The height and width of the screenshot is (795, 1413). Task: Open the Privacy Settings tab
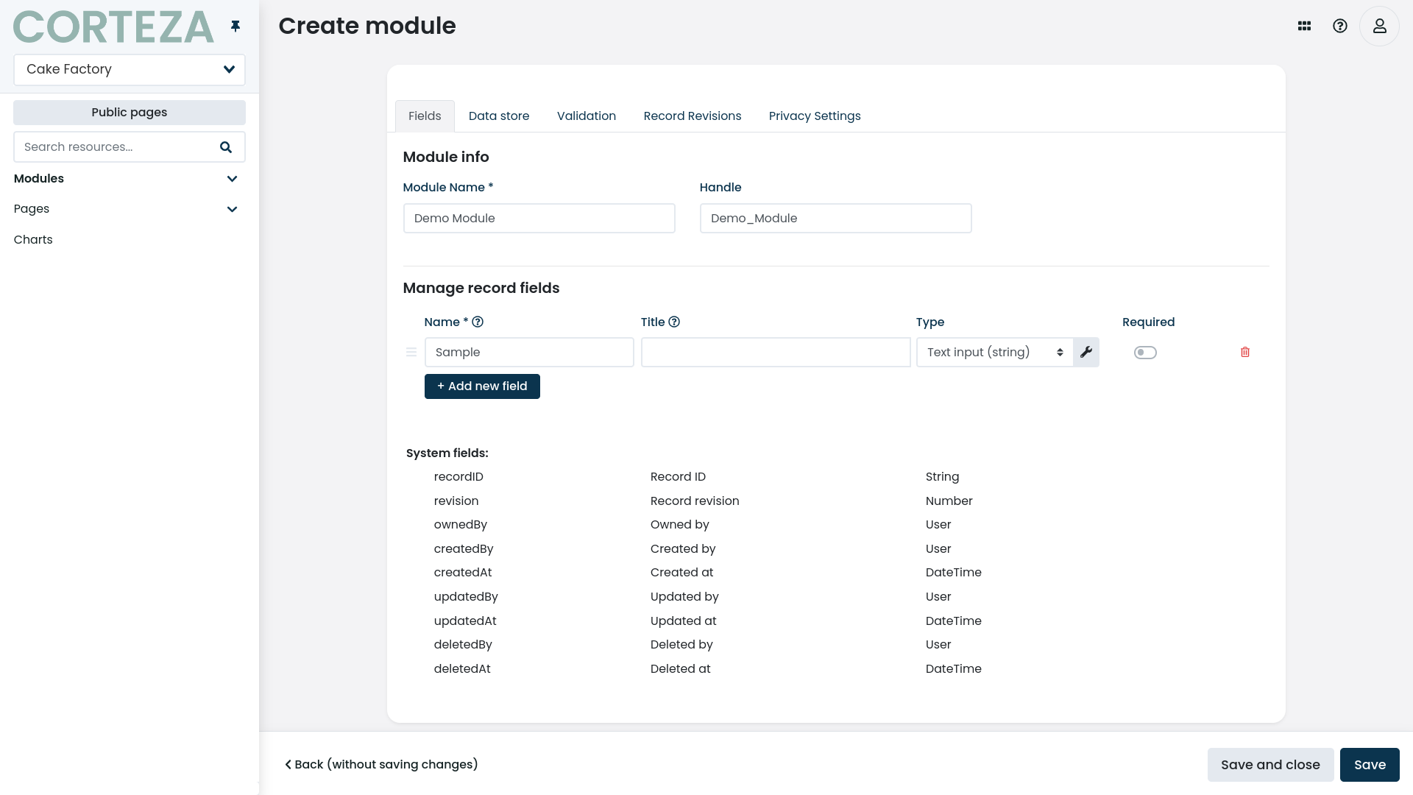pos(815,116)
